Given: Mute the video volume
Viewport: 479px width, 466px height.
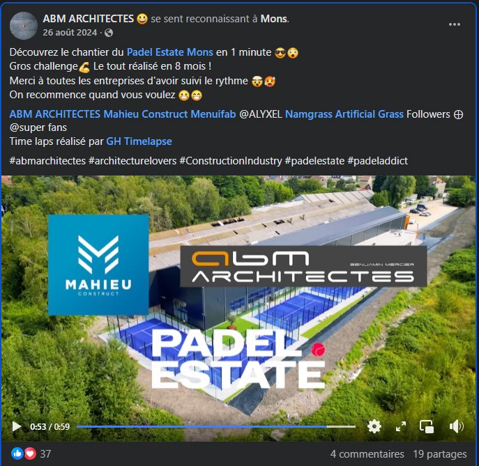Looking at the screenshot, I should point(457,426).
